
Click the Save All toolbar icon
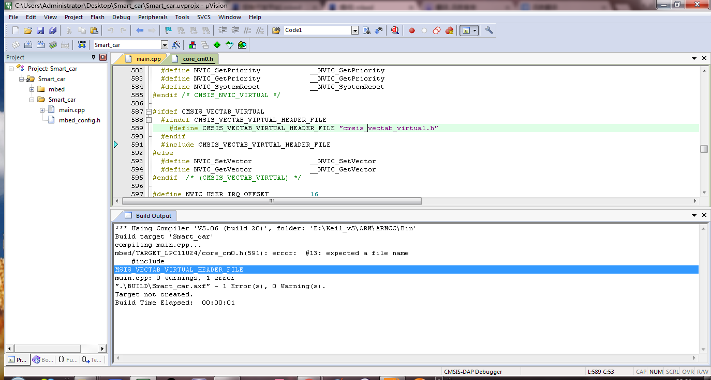tap(52, 30)
